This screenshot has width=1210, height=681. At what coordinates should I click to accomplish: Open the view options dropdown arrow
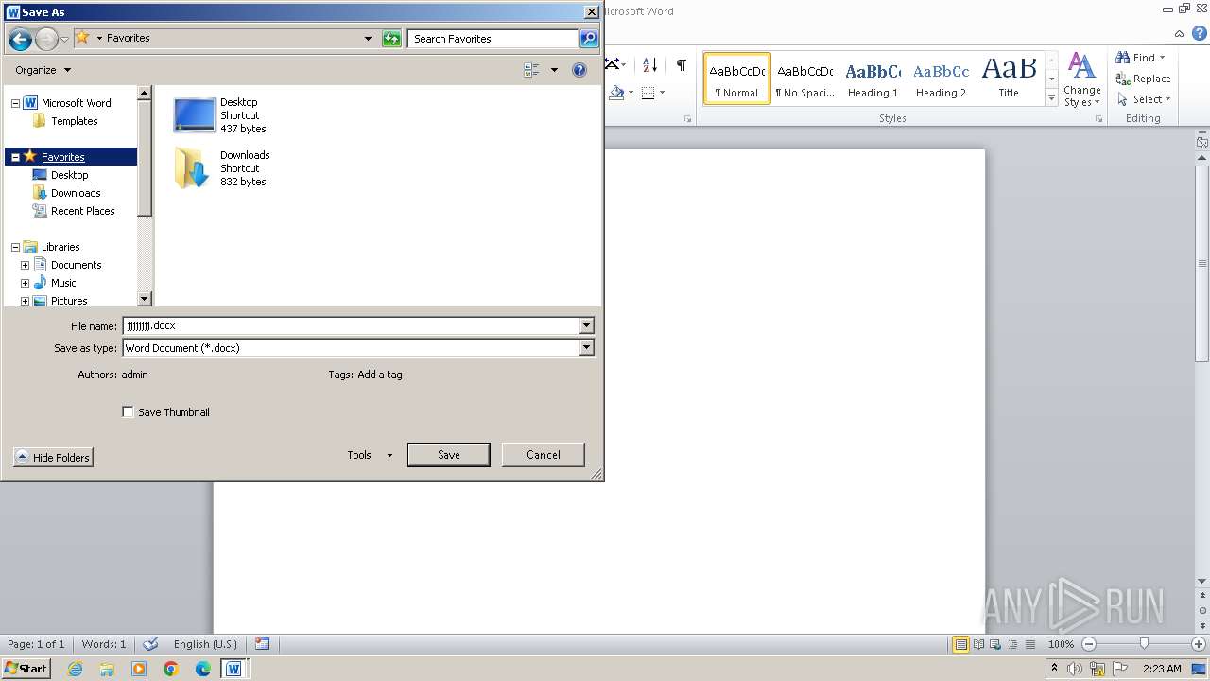pyautogui.click(x=554, y=70)
